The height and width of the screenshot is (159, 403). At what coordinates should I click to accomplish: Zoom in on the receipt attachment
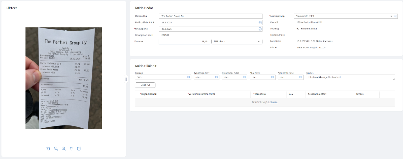[x=64, y=149]
